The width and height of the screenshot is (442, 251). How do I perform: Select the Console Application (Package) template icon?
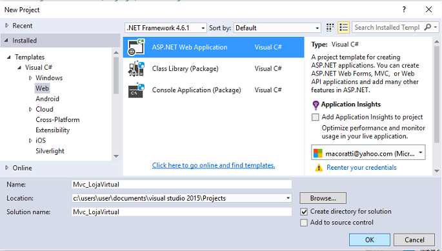pos(136,90)
